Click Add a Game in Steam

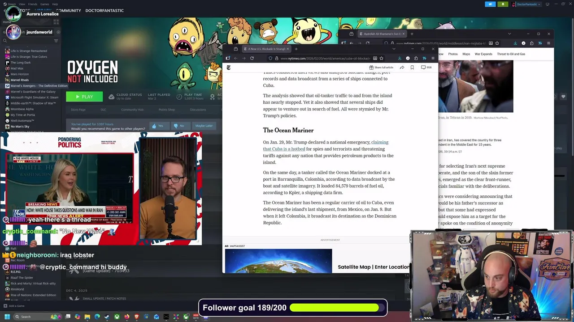tap(14, 306)
